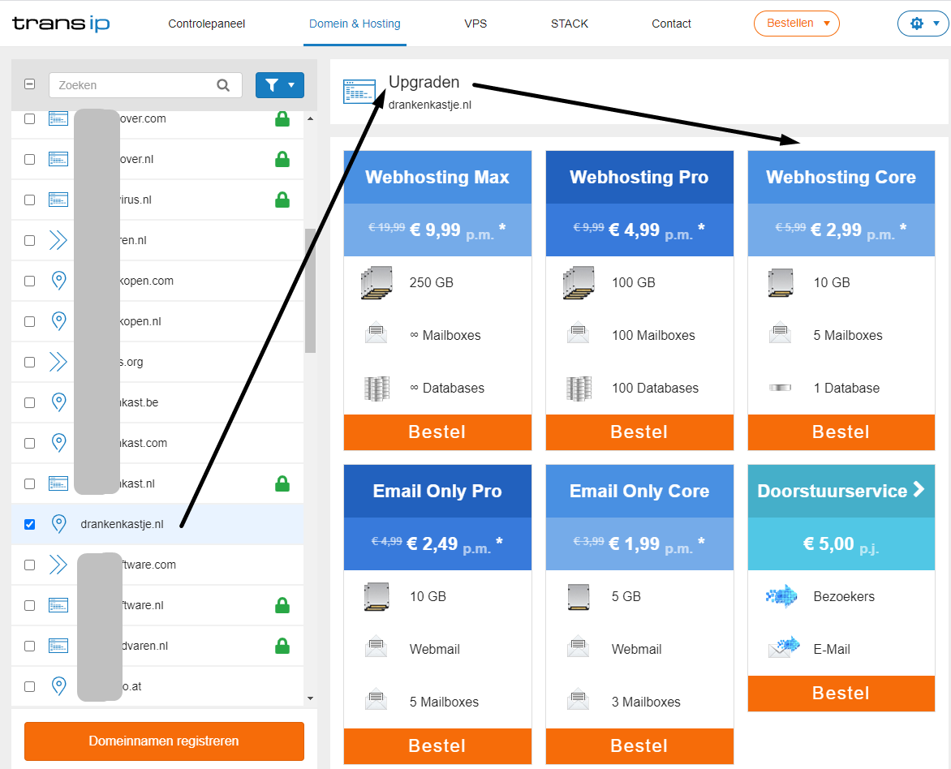Click the Upgraden window icon in header

[x=359, y=92]
